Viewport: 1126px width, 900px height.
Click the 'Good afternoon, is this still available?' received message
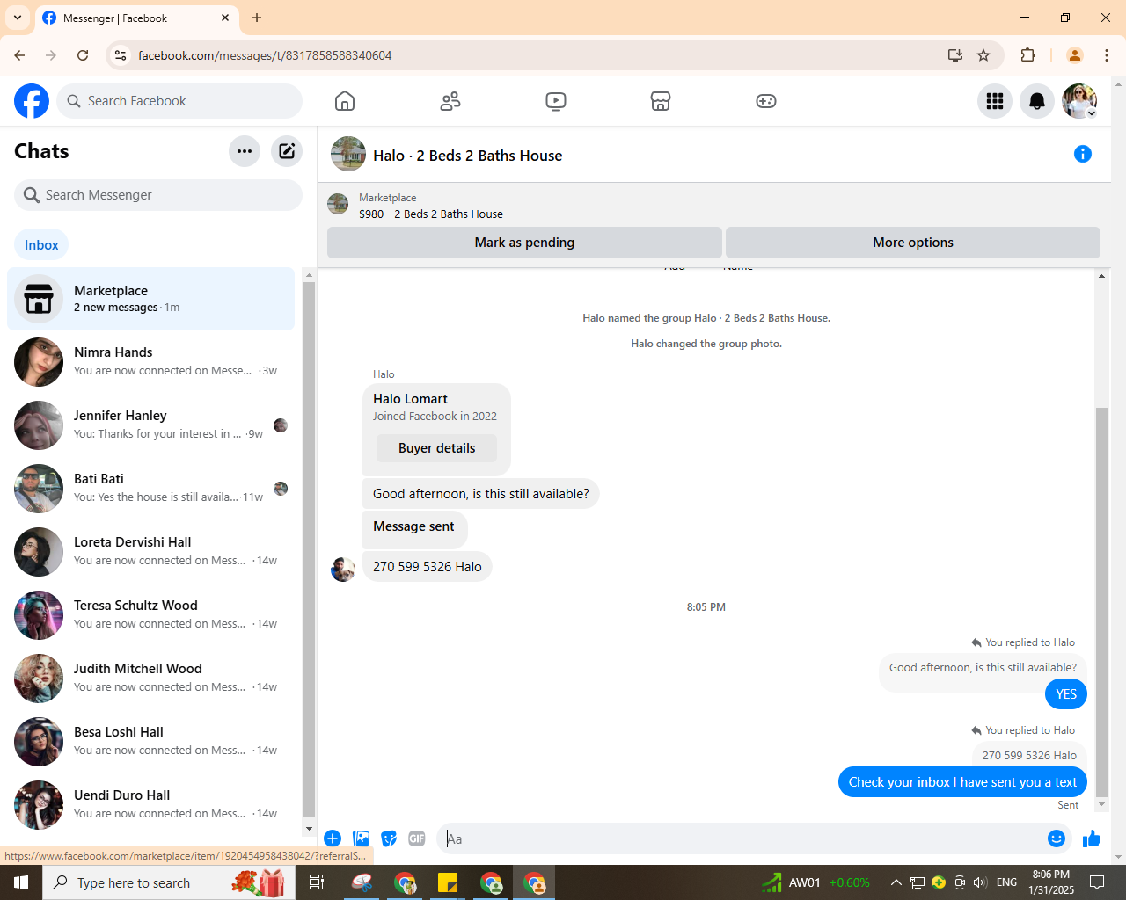481,494
